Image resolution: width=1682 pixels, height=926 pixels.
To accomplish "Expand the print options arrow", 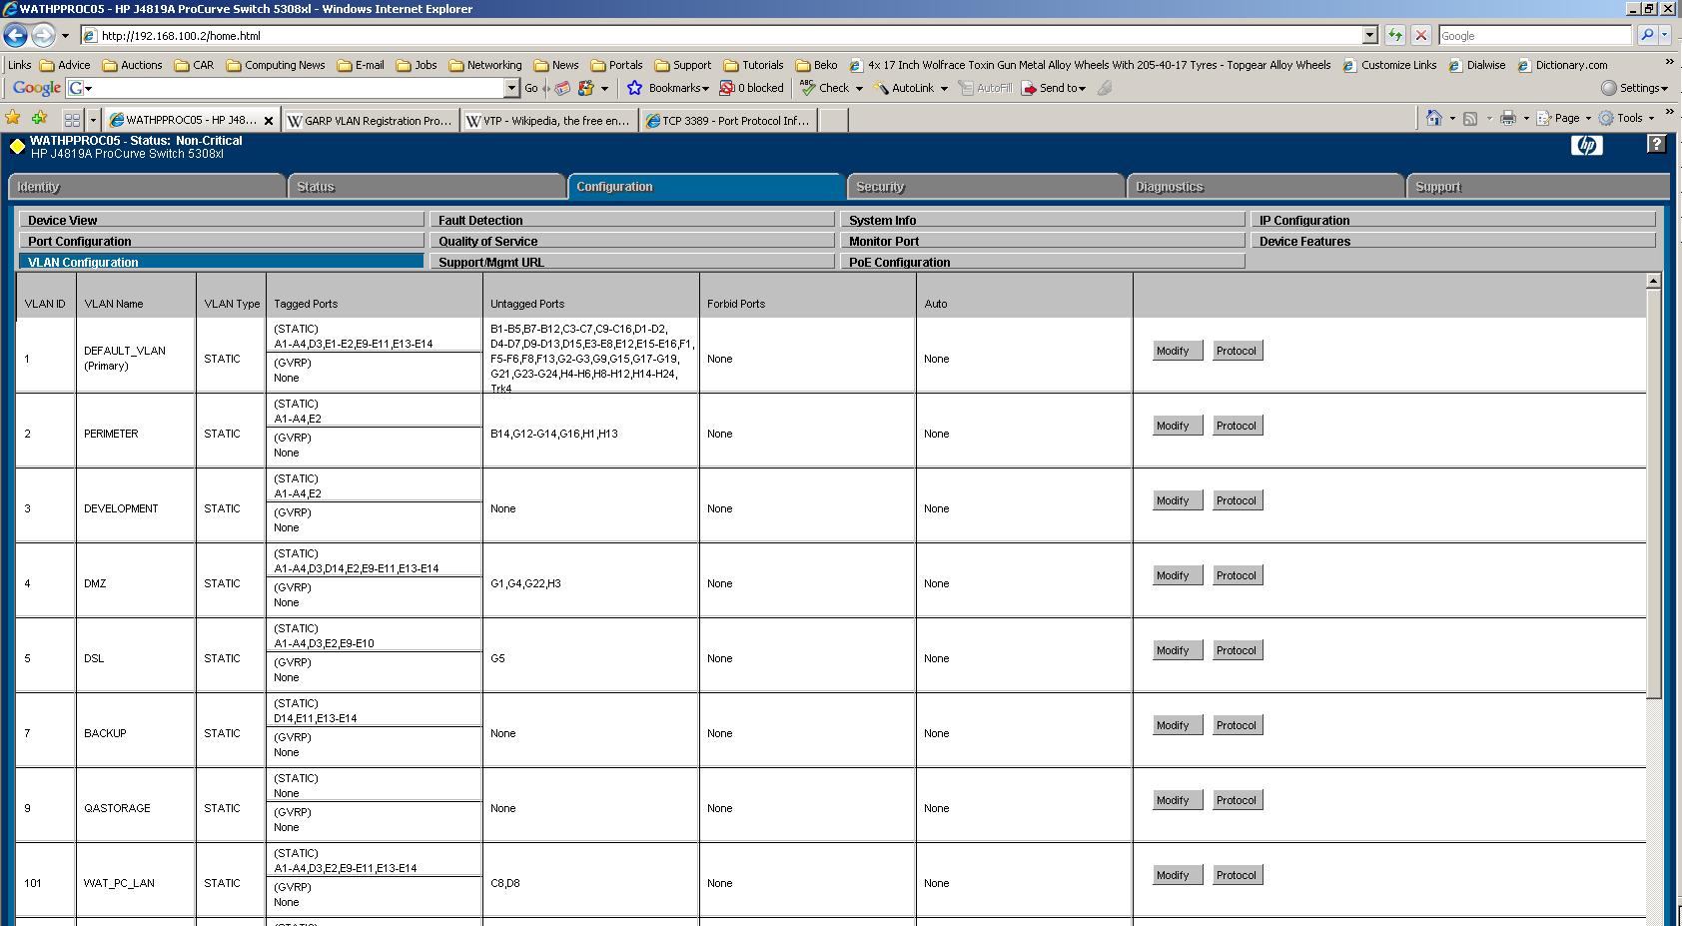I will 1526,118.
